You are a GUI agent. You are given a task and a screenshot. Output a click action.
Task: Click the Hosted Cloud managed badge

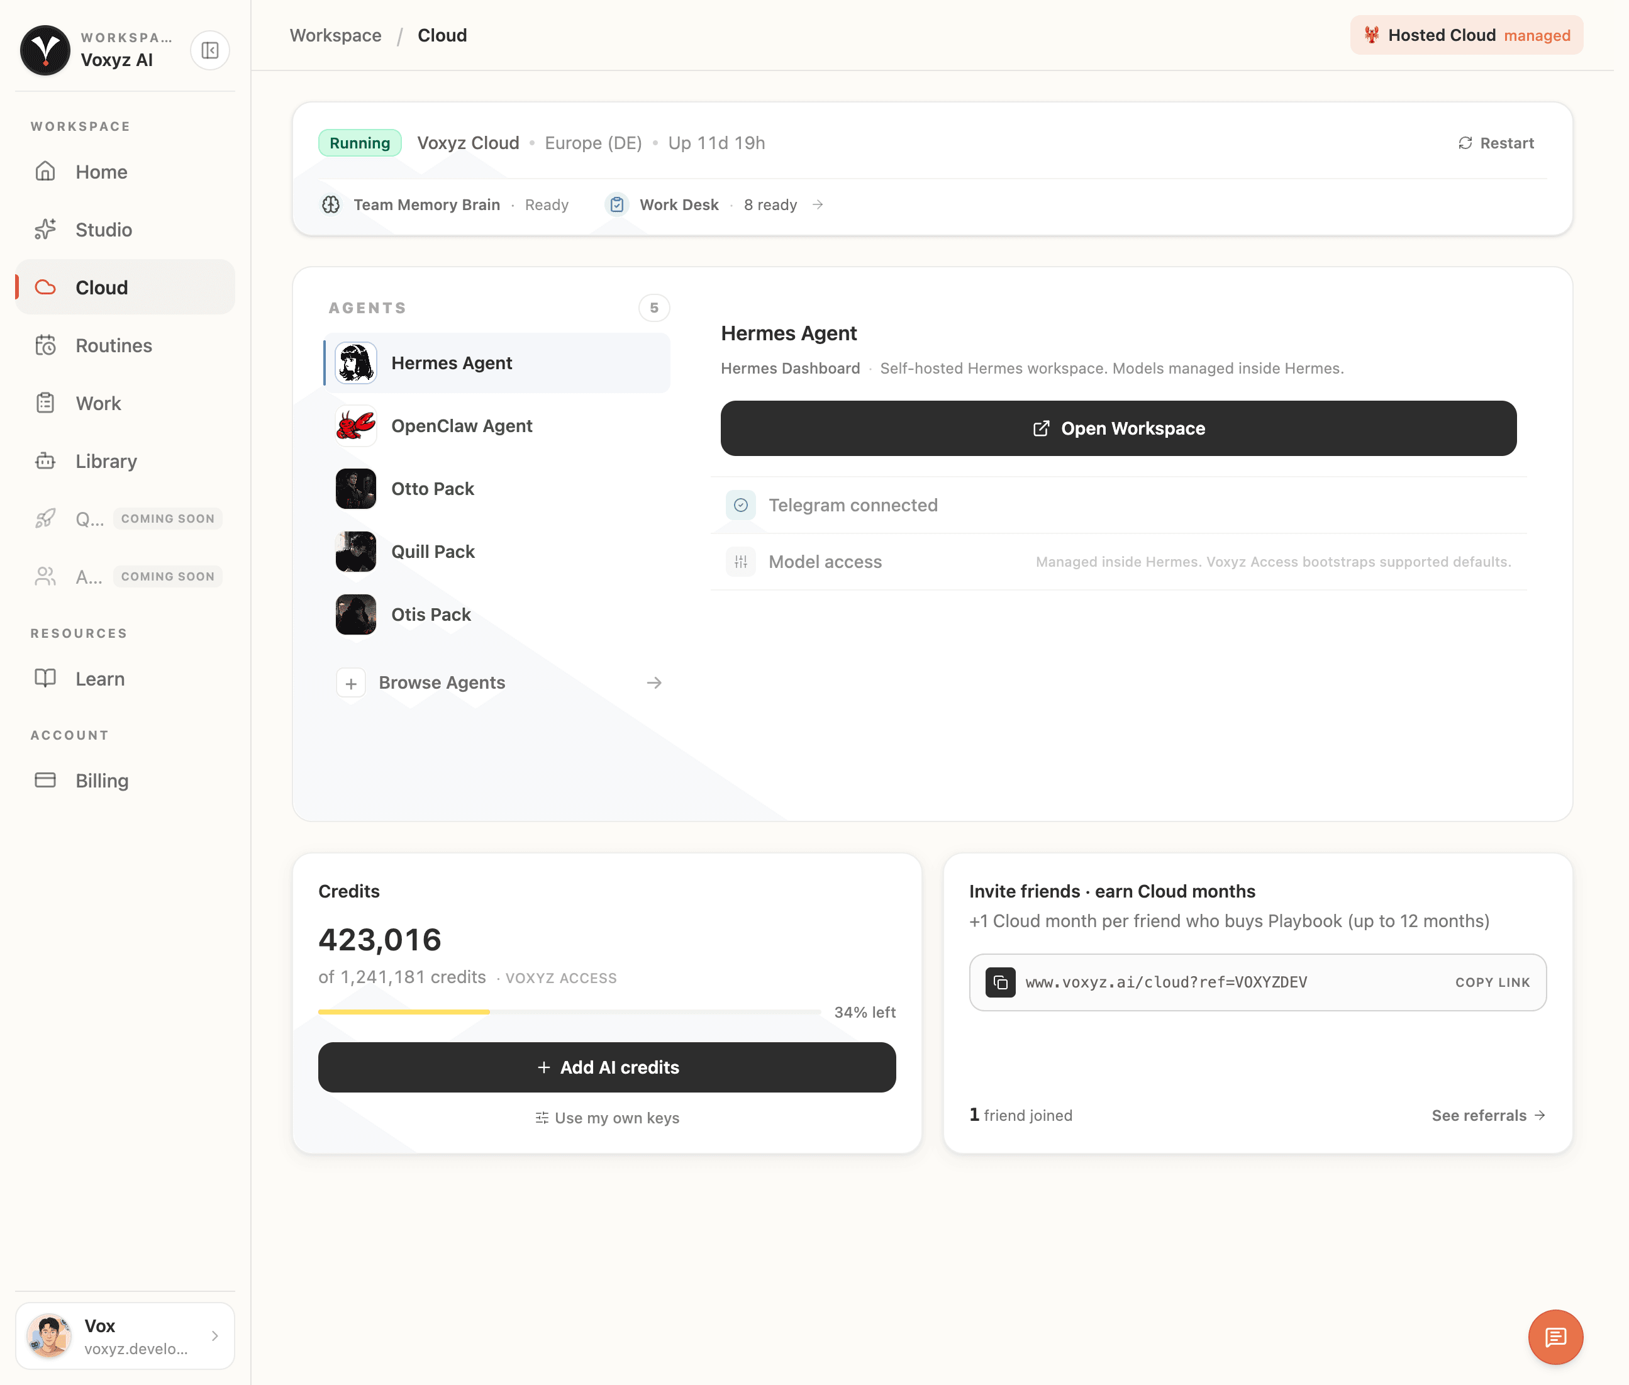(1465, 35)
